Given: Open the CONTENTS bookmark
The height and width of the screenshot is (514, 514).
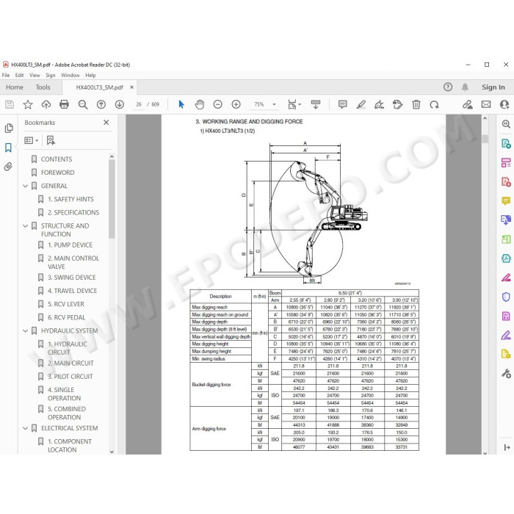Looking at the screenshot, I should [x=57, y=159].
